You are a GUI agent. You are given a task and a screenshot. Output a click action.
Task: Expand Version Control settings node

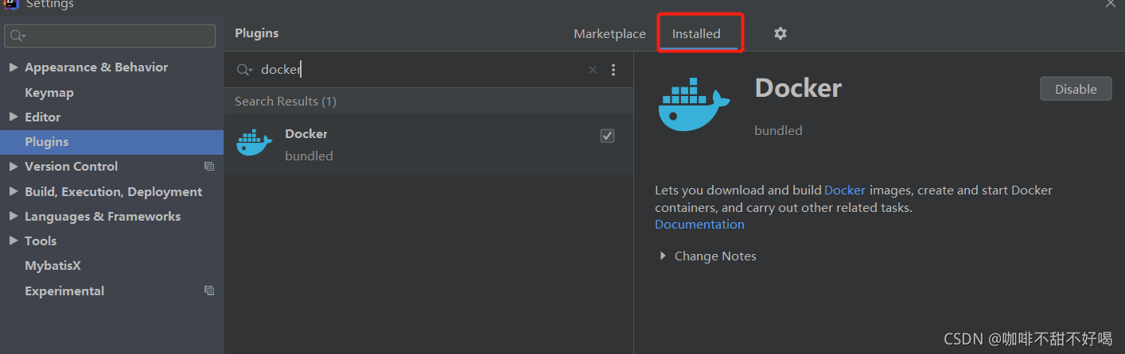point(14,167)
